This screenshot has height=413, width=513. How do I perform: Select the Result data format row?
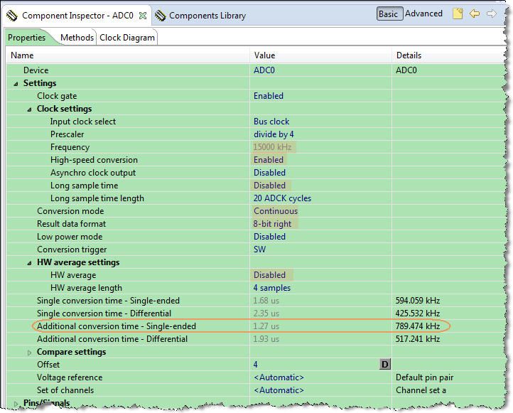coord(71,223)
